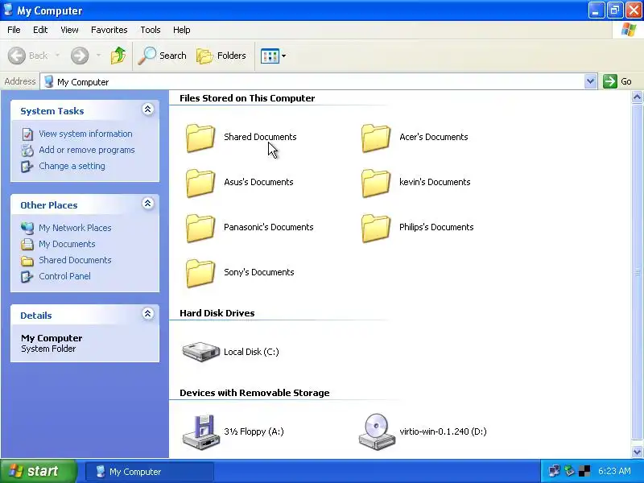
Task: Open the View menu
Action: (x=69, y=30)
